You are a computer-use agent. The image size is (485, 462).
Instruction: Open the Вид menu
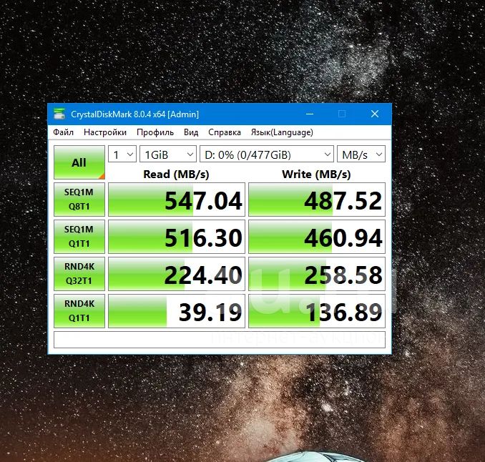191,132
